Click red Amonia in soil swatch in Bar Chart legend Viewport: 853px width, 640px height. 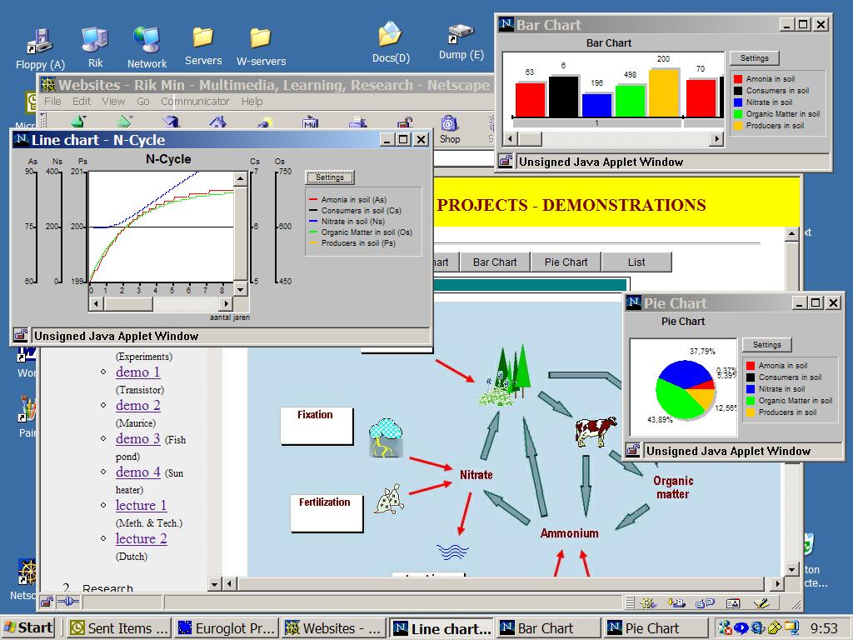click(x=738, y=79)
